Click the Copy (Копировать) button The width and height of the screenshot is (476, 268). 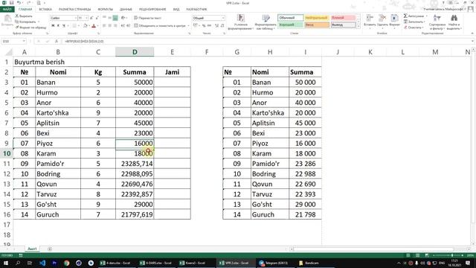(28, 22)
